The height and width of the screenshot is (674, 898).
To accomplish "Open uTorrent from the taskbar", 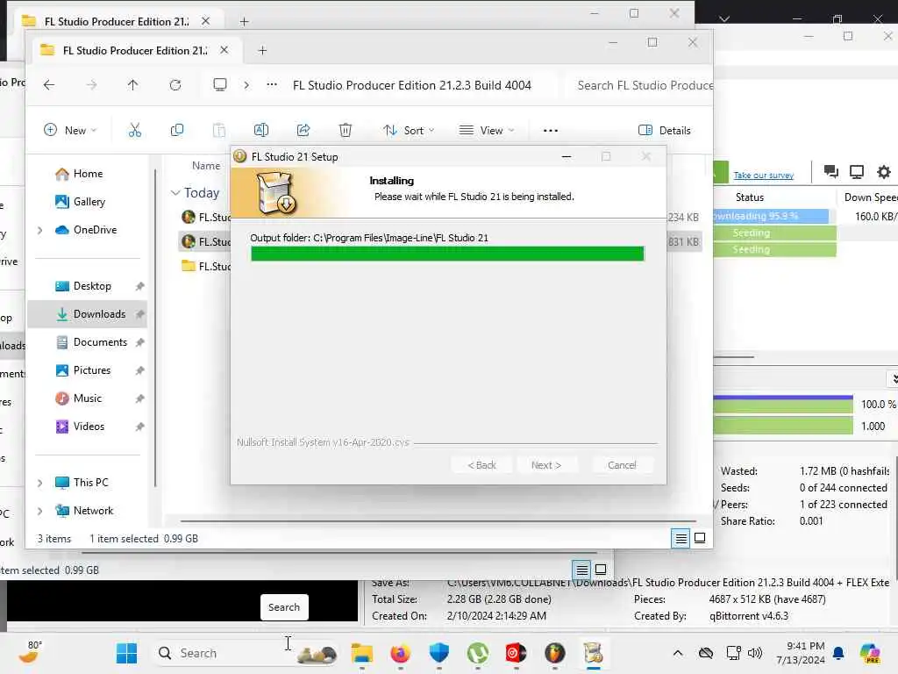I will (478, 653).
